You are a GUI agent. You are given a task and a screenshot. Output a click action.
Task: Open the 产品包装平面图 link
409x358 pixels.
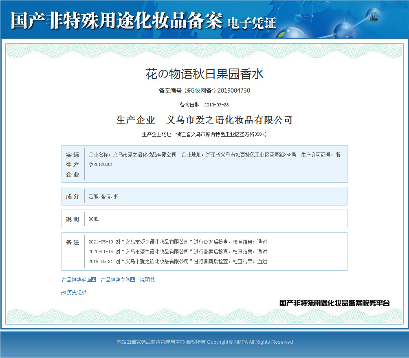click(79, 280)
